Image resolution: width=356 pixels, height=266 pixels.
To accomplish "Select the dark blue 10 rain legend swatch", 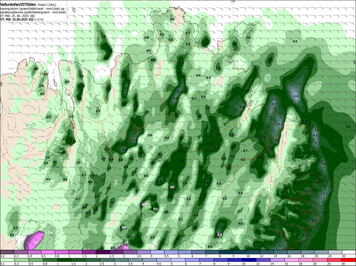I will [249, 260].
